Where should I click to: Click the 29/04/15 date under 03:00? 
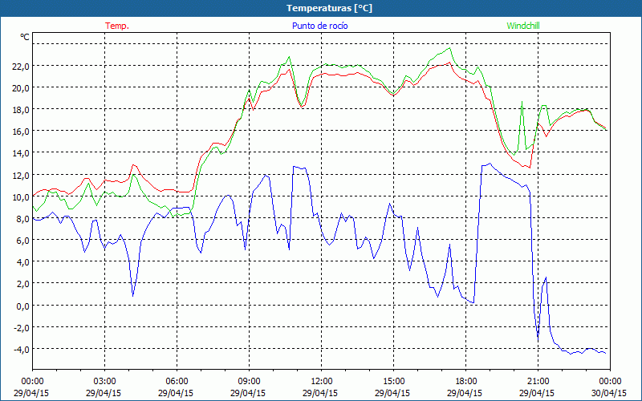tap(104, 393)
